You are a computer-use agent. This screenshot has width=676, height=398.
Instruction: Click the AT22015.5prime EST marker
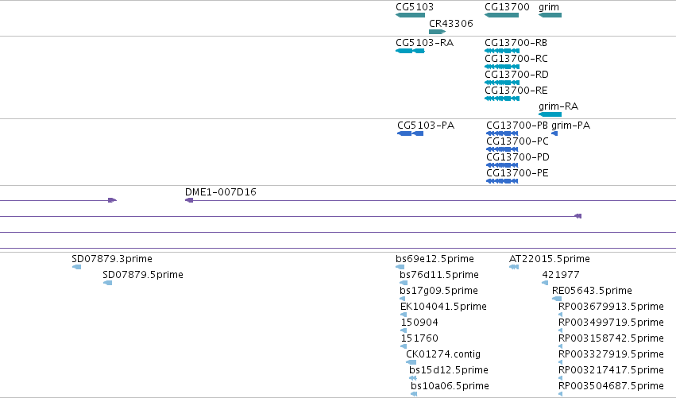point(513,267)
